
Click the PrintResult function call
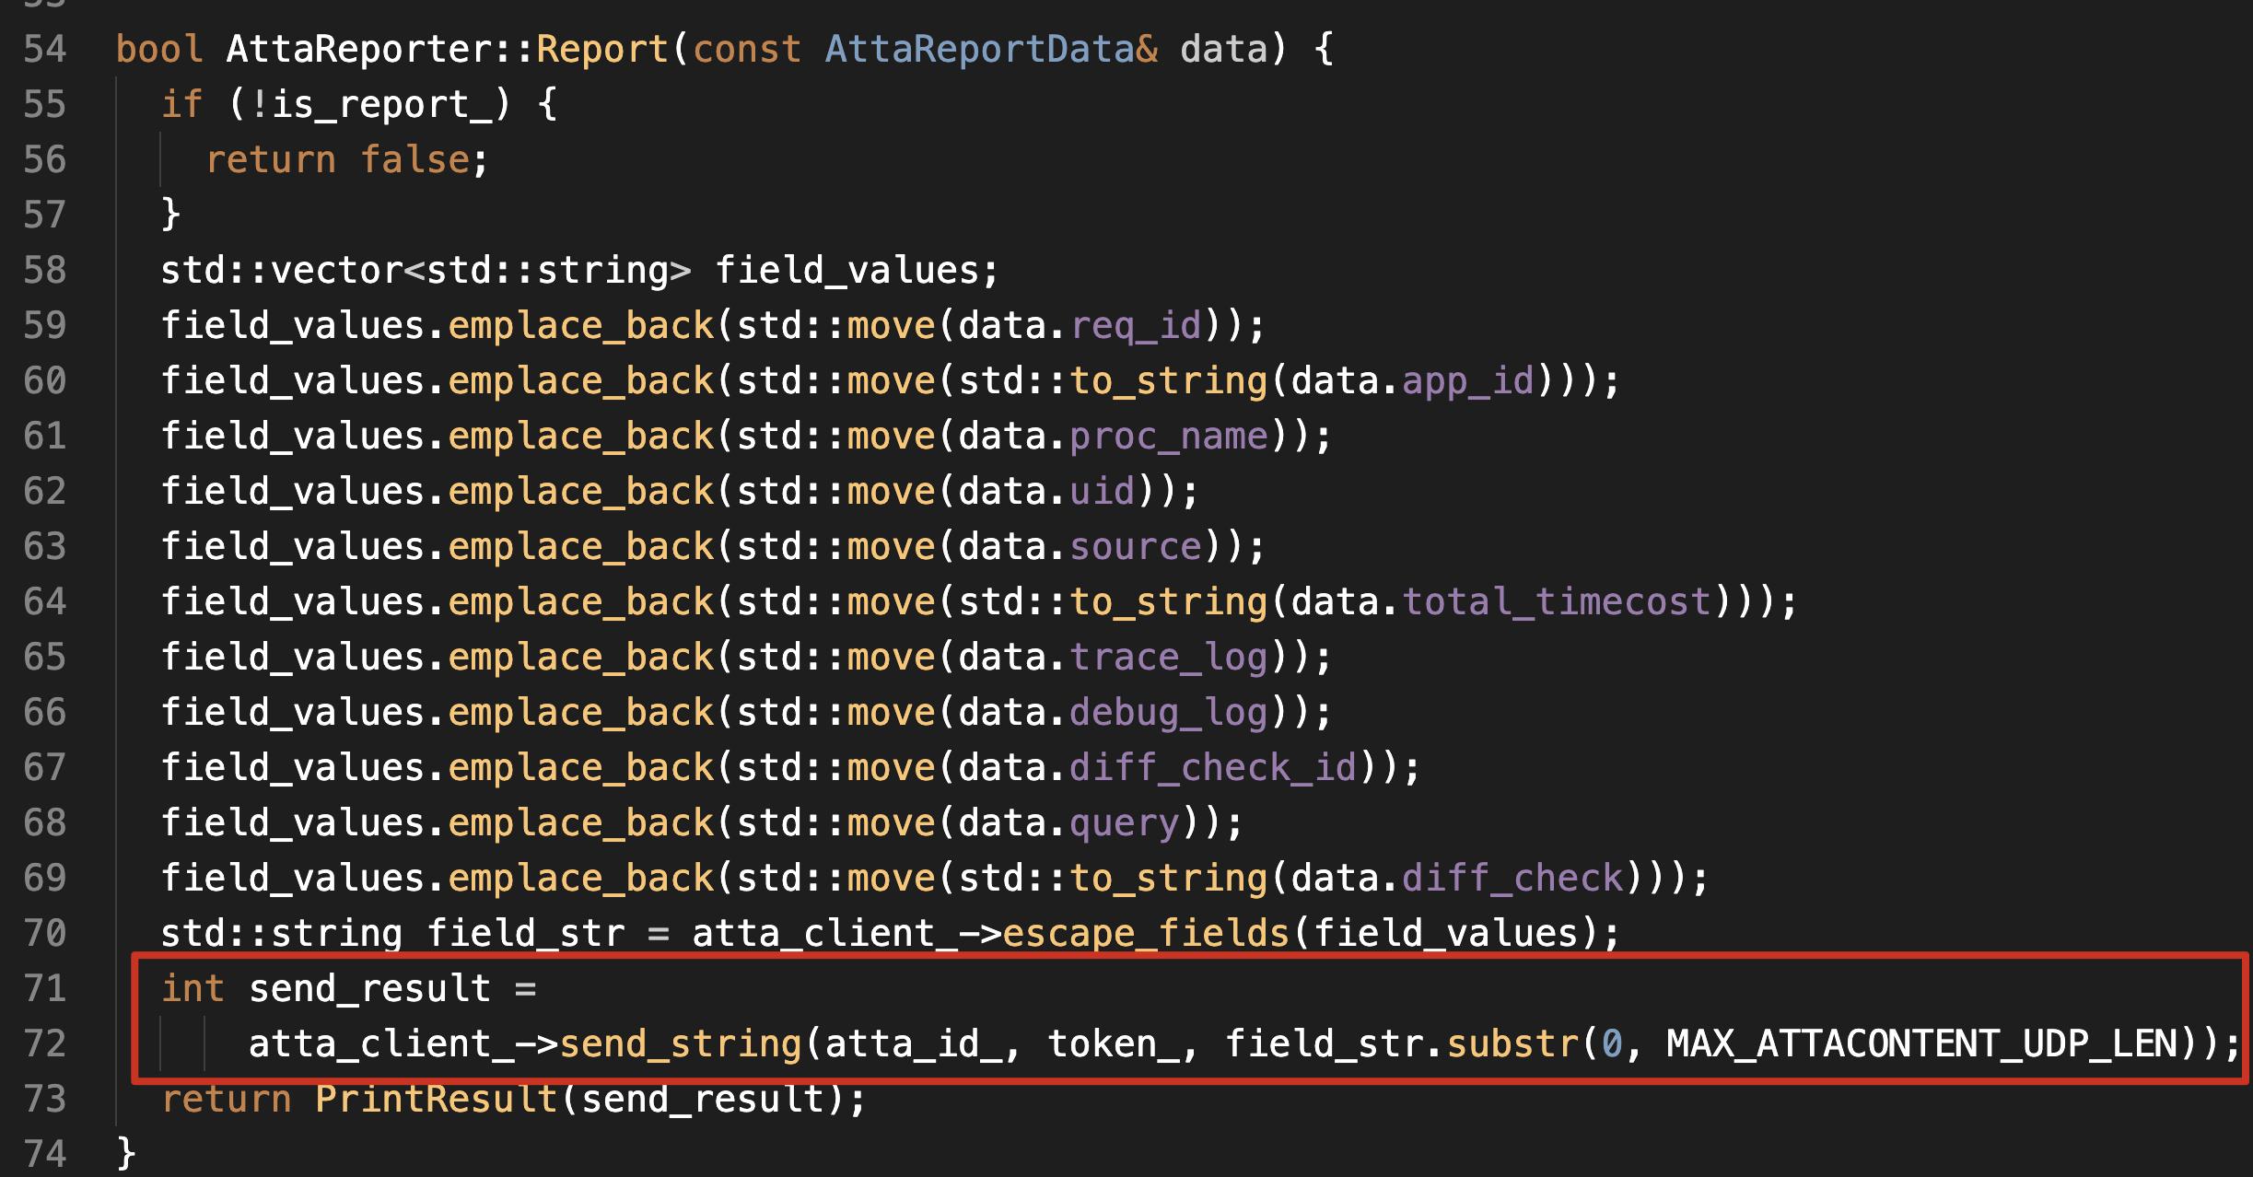436,1099
